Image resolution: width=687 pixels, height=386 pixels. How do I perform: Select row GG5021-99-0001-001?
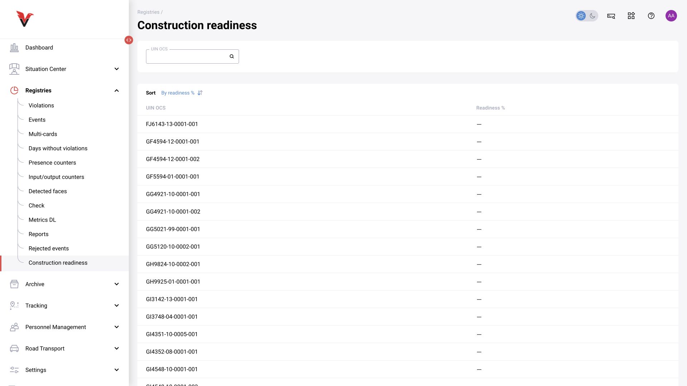408,229
